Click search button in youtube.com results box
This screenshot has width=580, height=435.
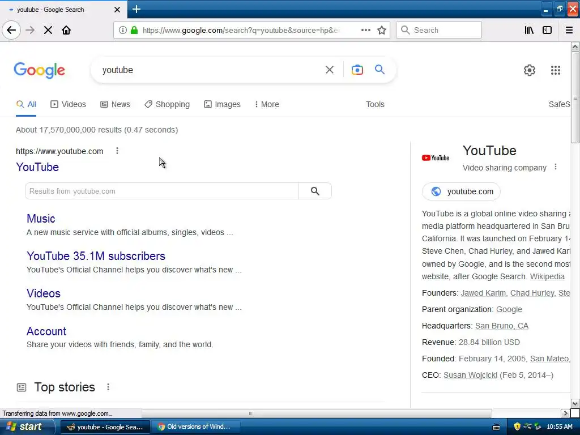click(x=315, y=191)
